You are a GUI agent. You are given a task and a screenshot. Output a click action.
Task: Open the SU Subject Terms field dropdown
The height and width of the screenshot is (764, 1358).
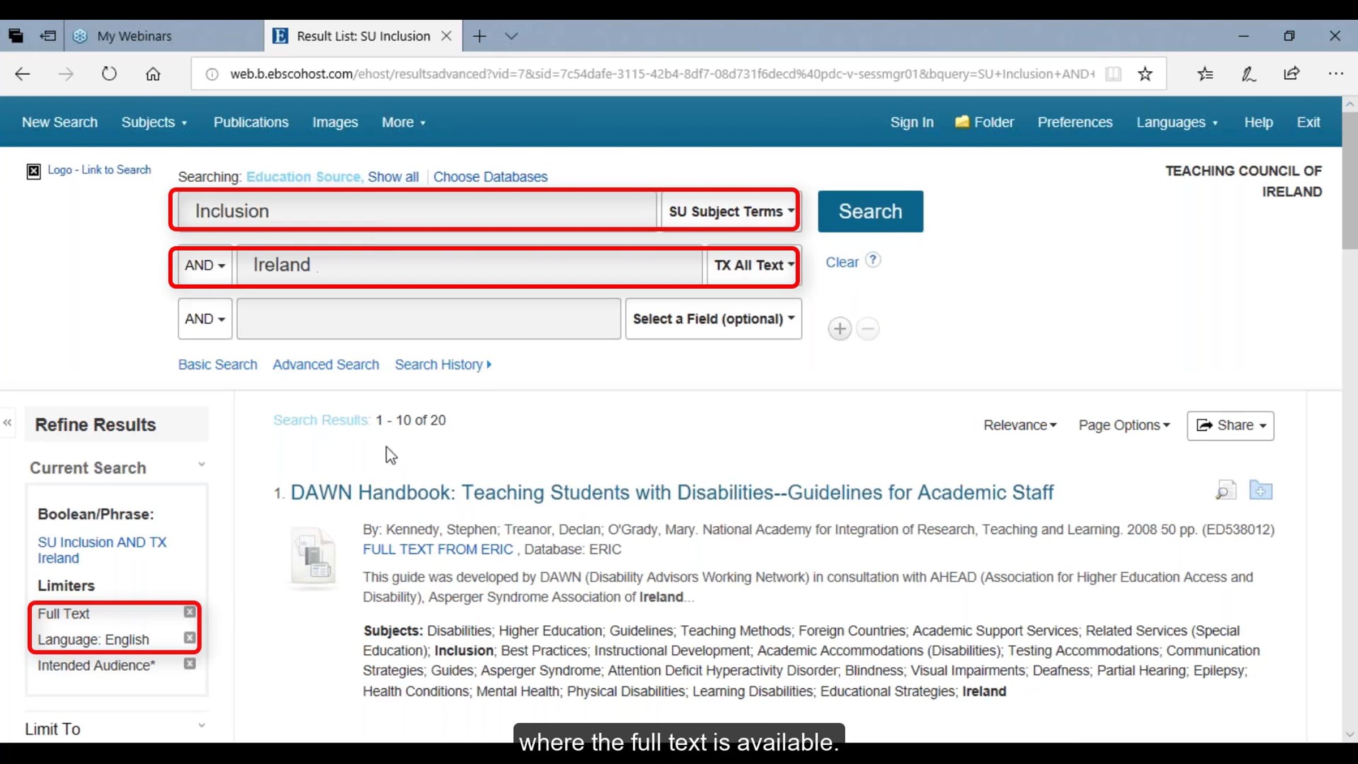pyautogui.click(x=730, y=211)
